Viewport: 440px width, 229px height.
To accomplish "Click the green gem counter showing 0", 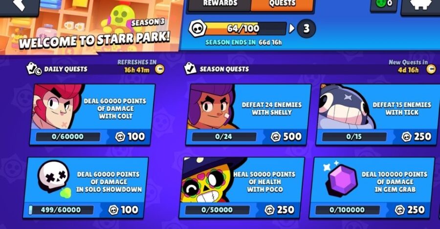I will click(x=384, y=4).
